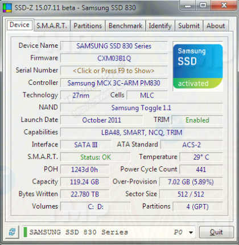Screen dimensions: 239x245
Task: Click the firmware value CXM03B1Q
Action: point(114,58)
